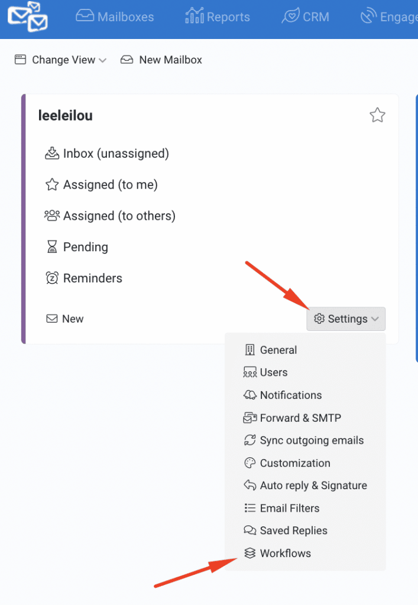Viewport: 418px width, 605px height.
Task: Select Workflows from the settings menu
Action: tap(285, 554)
